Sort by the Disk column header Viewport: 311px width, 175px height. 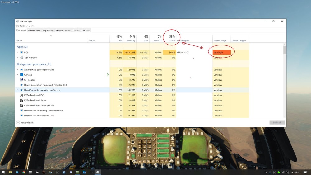click(143, 38)
